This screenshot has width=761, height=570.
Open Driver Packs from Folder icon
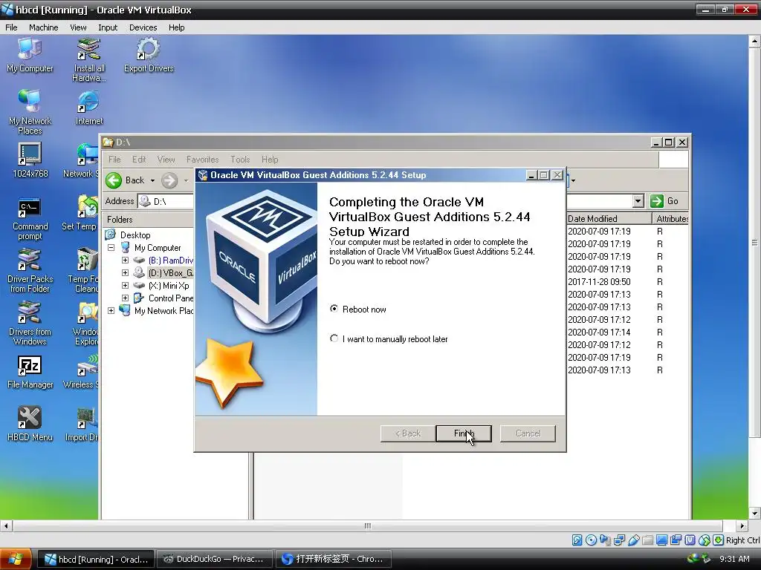pos(30,270)
